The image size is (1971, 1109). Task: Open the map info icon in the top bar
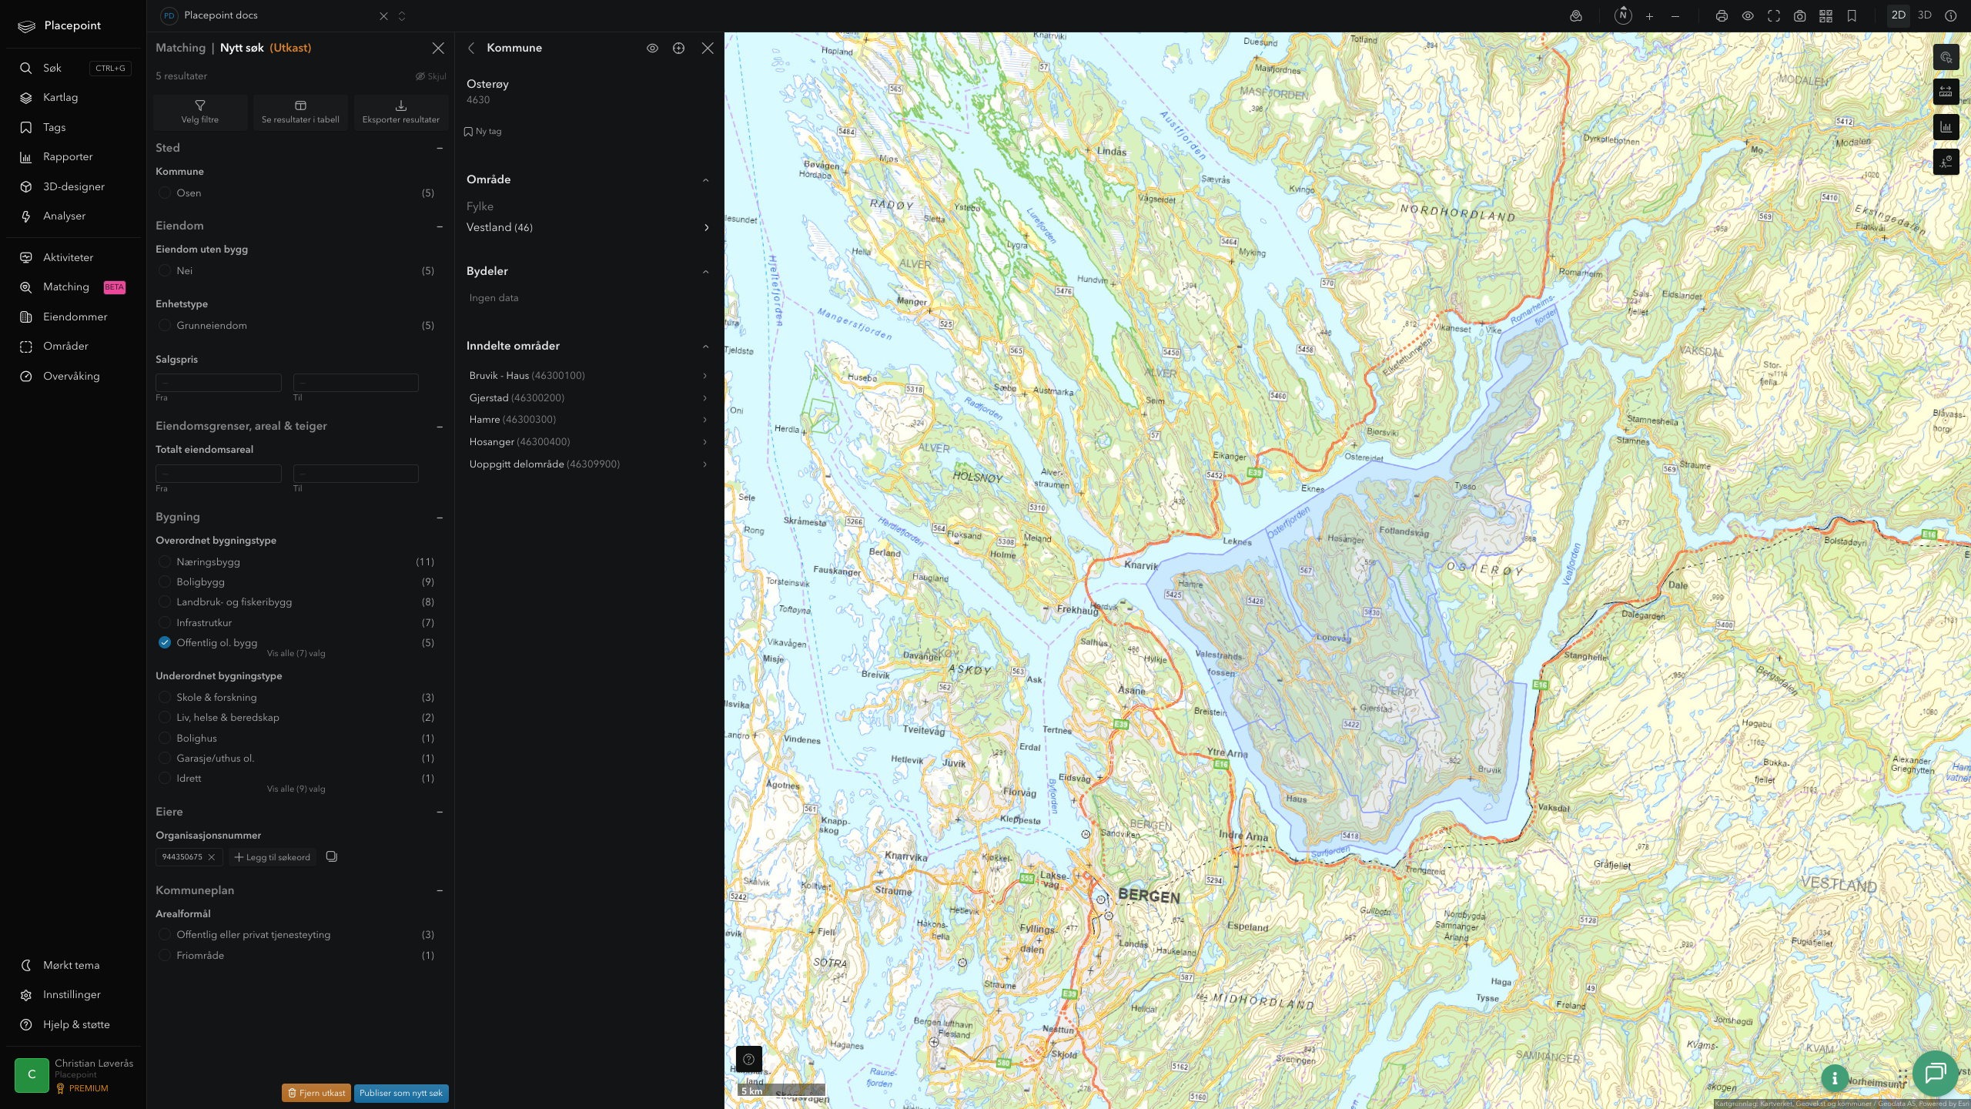pos(1950,15)
